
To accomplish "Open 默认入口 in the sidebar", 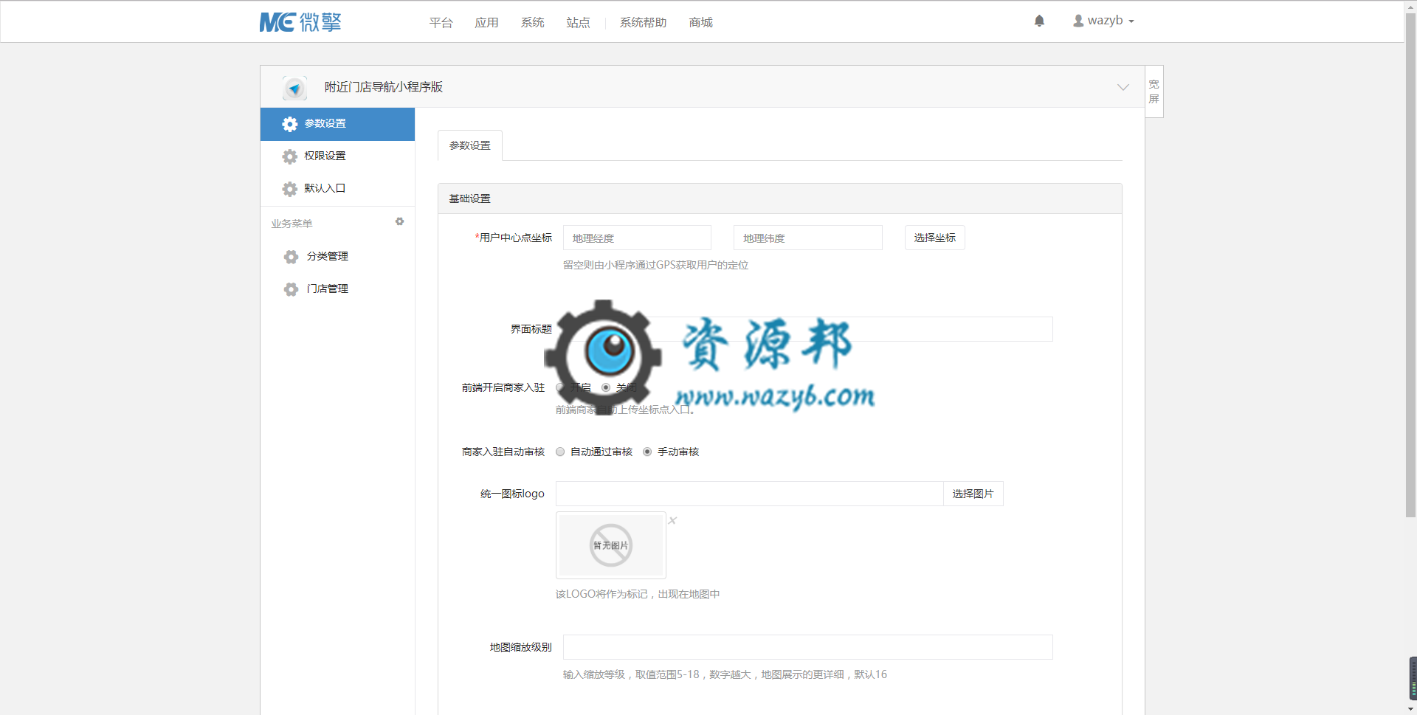I will (337, 189).
